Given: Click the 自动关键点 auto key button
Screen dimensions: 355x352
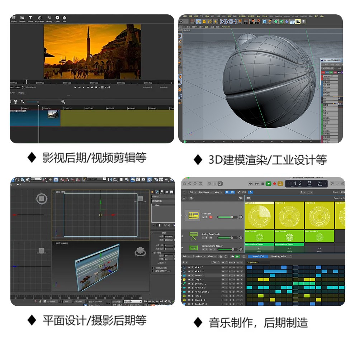Looking at the screenshot, I should coord(117,302).
